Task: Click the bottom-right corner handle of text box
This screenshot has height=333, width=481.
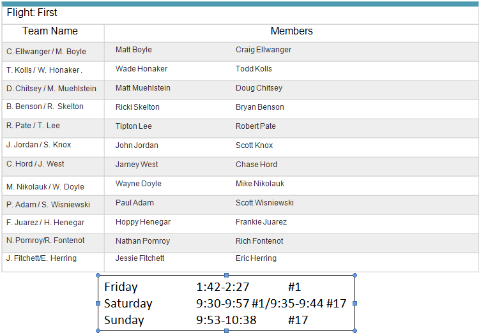Action: click(355, 330)
